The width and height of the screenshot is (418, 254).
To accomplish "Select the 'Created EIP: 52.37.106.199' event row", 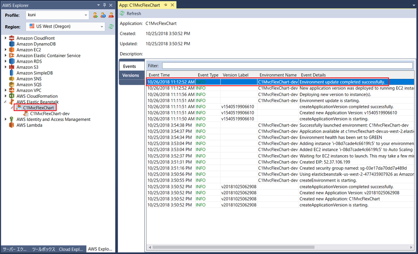I will tap(280, 162).
